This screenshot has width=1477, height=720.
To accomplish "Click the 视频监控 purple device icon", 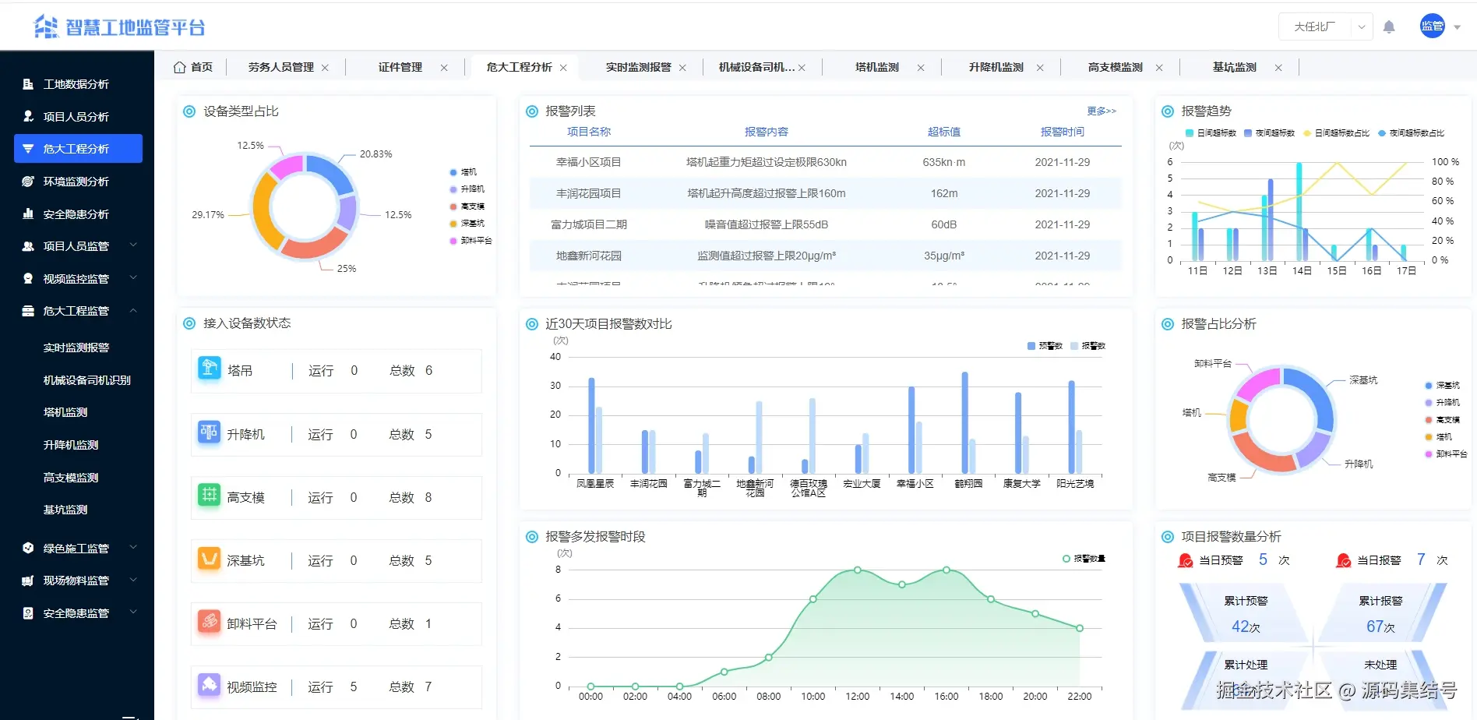I will tap(210, 685).
